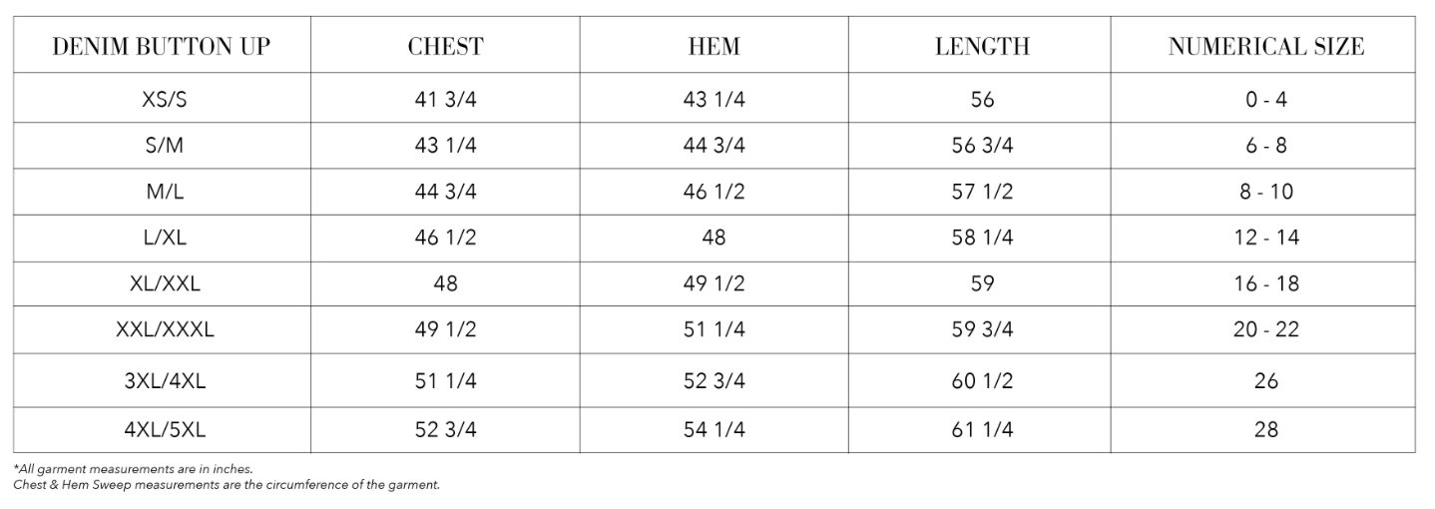Click the garment measurements footnote text
1435x509 pixels.
[x=133, y=468]
